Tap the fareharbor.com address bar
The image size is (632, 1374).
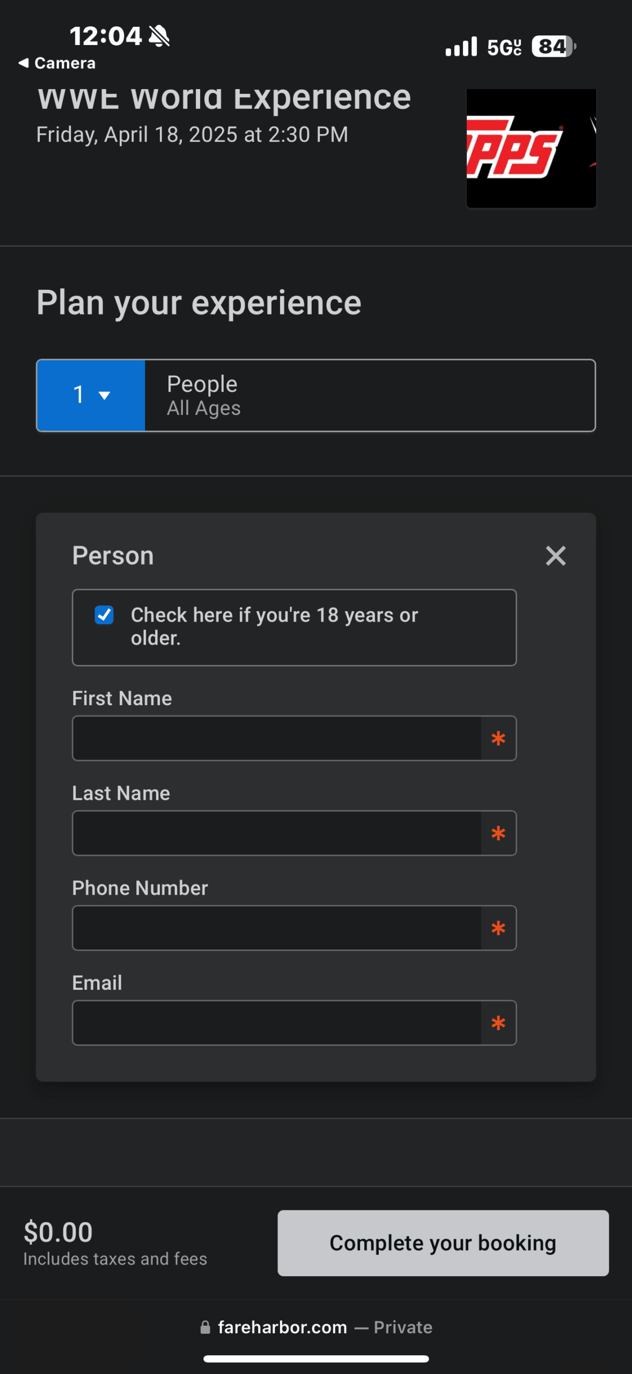[x=316, y=1327]
